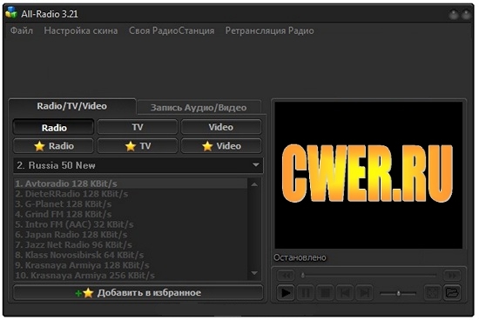The width and height of the screenshot is (479, 320).
Task: Click the All-Radio app icon in the title bar
Action: tap(11, 12)
